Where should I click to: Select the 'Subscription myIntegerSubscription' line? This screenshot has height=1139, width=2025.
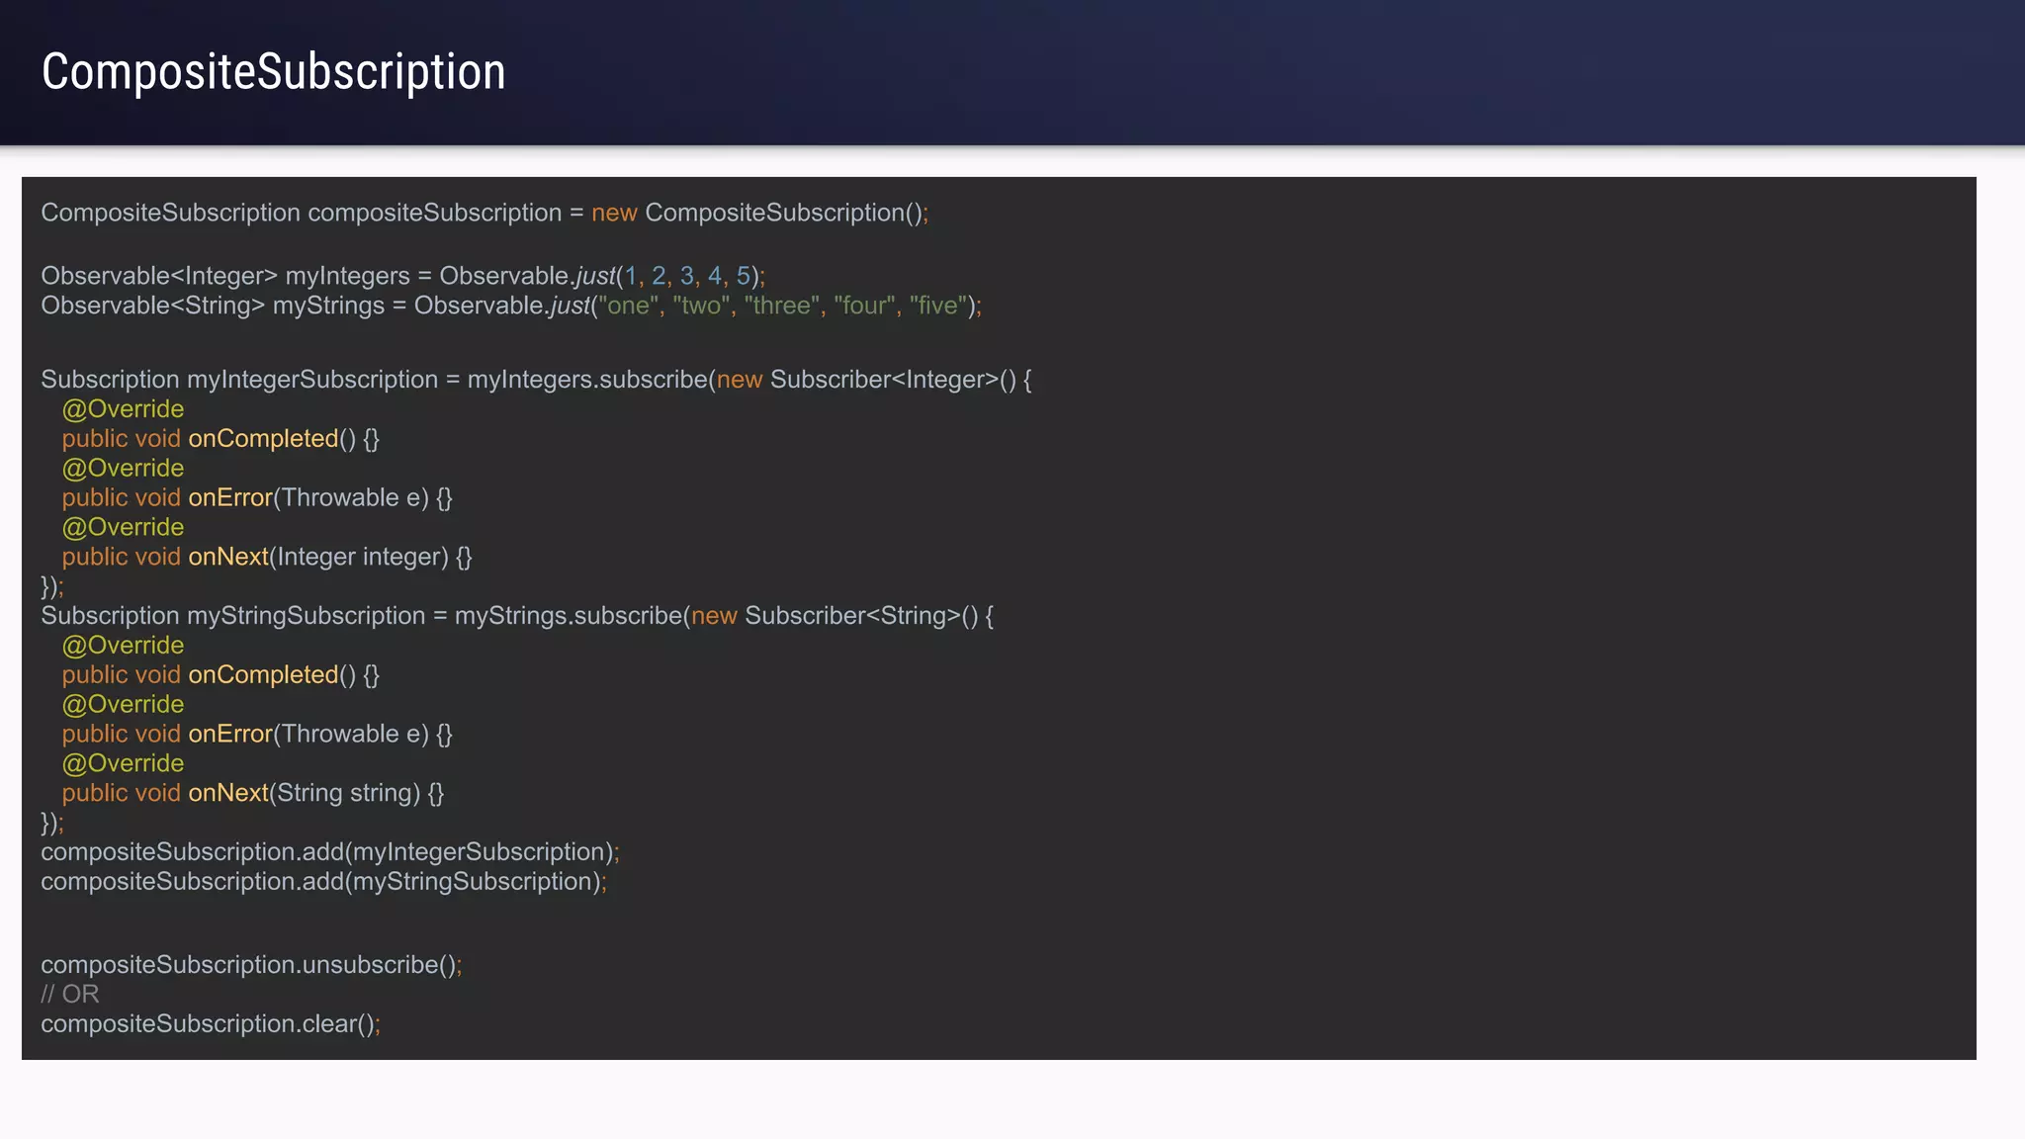536,380
